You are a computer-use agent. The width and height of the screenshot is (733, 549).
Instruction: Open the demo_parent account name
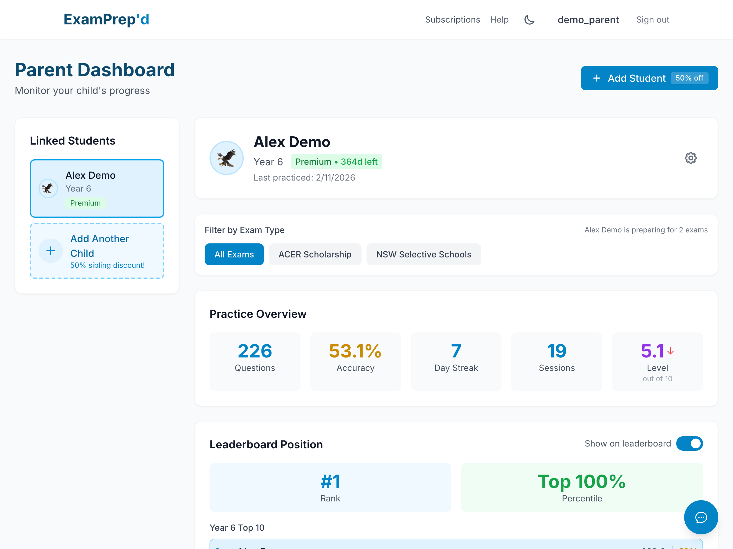588,20
